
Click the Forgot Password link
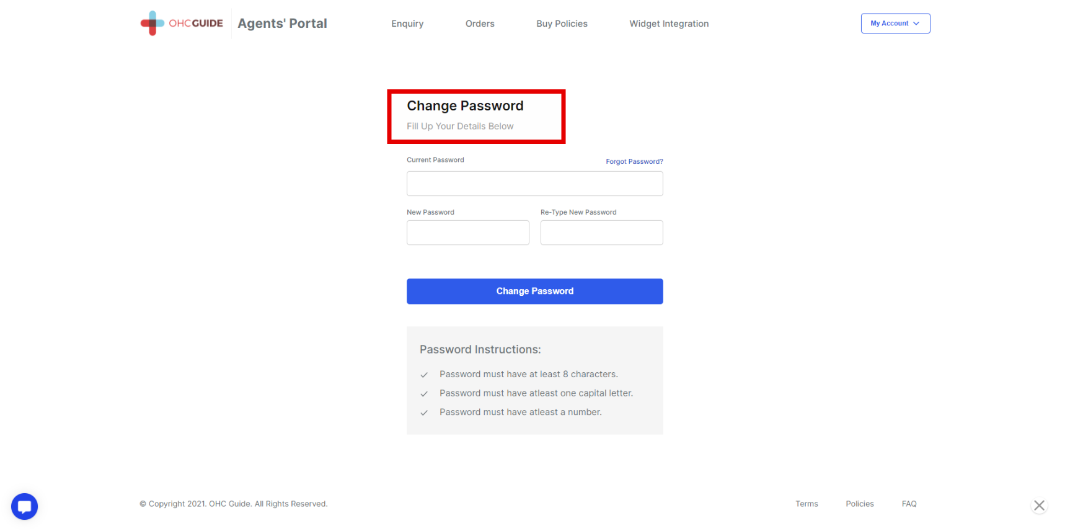pyautogui.click(x=634, y=161)
